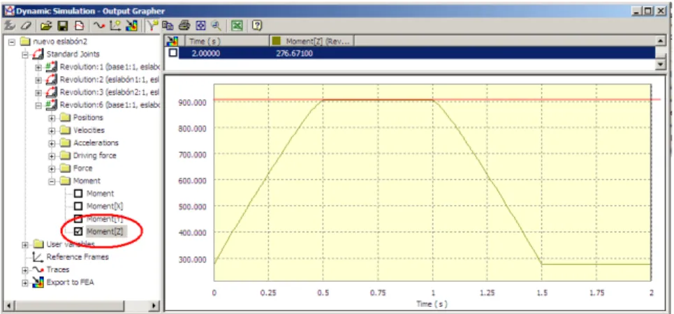The width and height of the screenshot is (674, 314).
Task: Select the Reference Frames tree item
Action: 78,257
